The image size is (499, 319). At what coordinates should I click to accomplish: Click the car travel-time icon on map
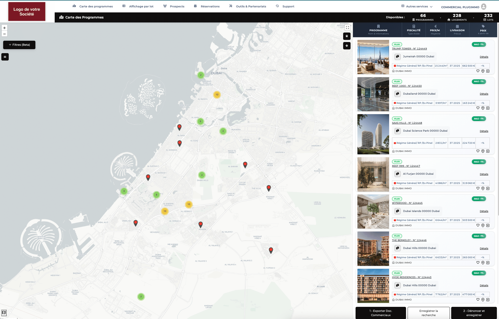click(5, 57)
